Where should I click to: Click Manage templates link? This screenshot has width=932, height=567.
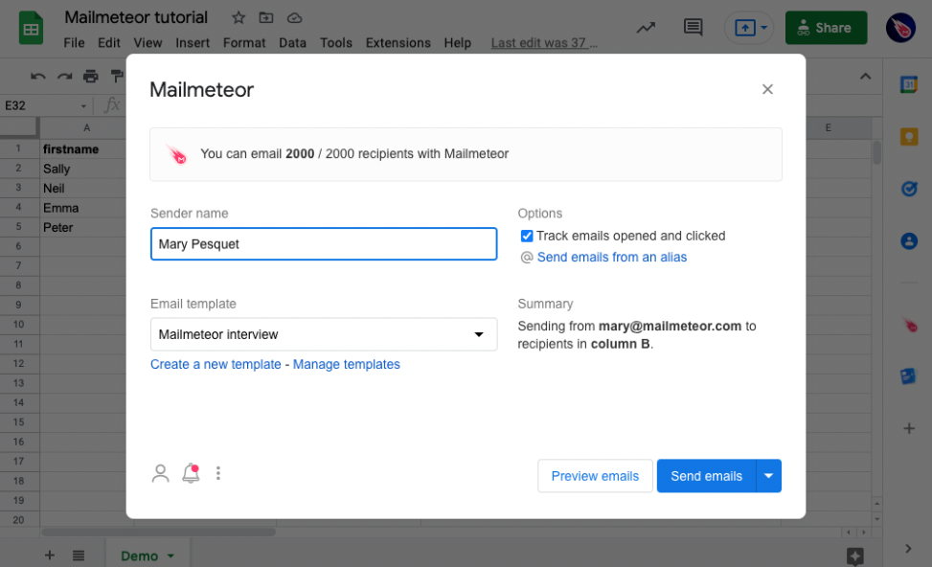click(346, 364)
